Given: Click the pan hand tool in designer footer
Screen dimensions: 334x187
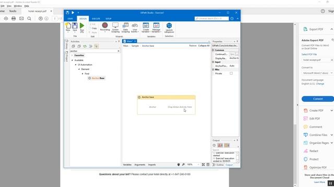Looking at the screenshot, I should pyautogui.click(x=178, y=165).
